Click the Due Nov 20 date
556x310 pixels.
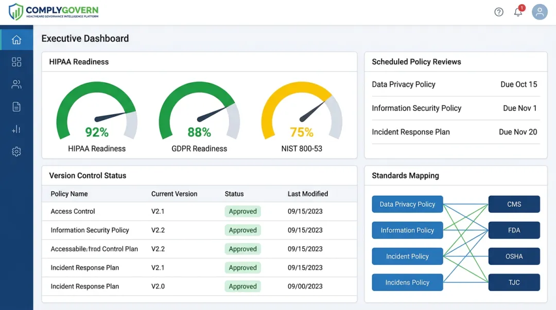point(518,132)
